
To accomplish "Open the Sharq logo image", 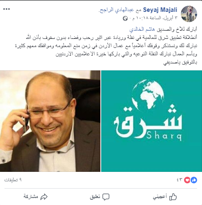I will point(151,121).
